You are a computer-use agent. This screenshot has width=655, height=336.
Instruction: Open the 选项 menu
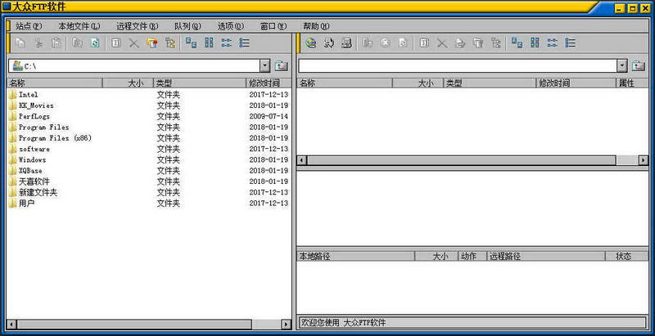pyautogui.click(x=231, y=26)
